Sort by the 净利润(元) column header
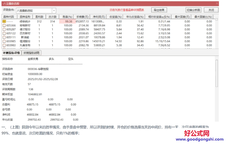Image resolution: width=226 pixels, height=146 pixels. tap(99, 17)
